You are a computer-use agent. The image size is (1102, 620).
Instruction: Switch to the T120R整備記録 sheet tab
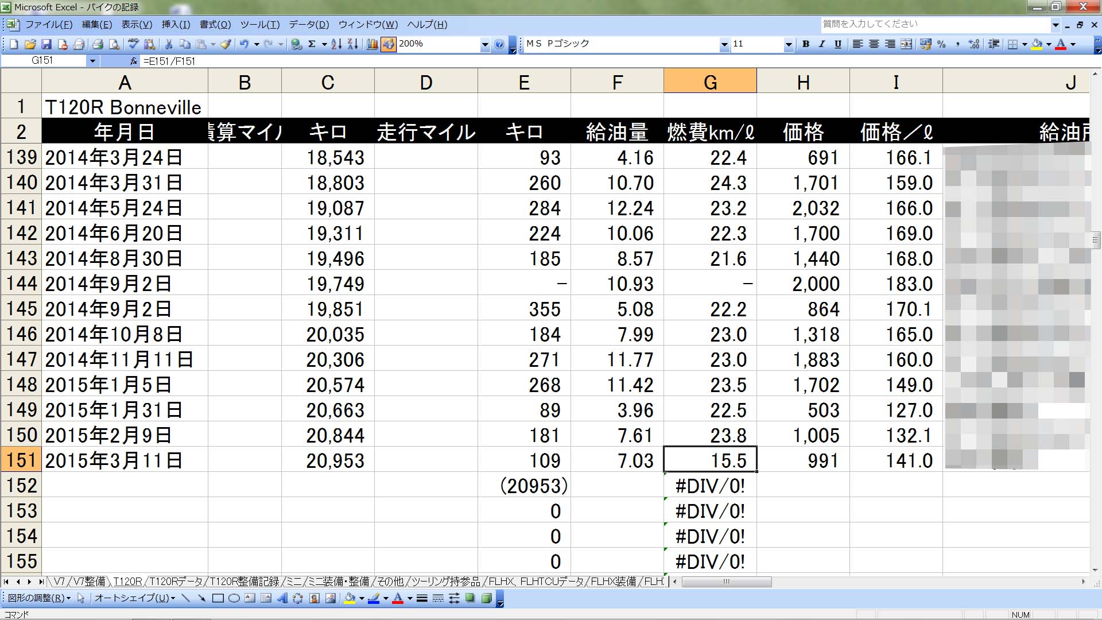(x=245, y=582)
